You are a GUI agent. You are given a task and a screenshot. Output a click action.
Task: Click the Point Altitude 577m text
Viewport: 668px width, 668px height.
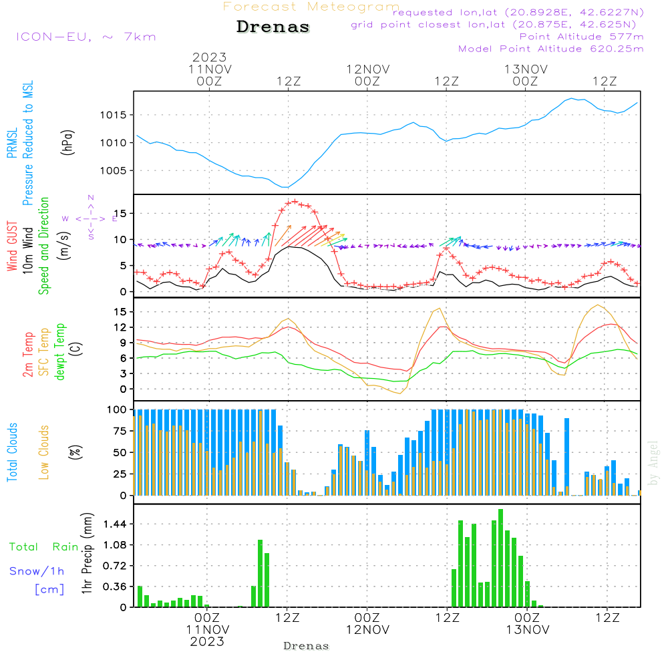tap(581, 37)
